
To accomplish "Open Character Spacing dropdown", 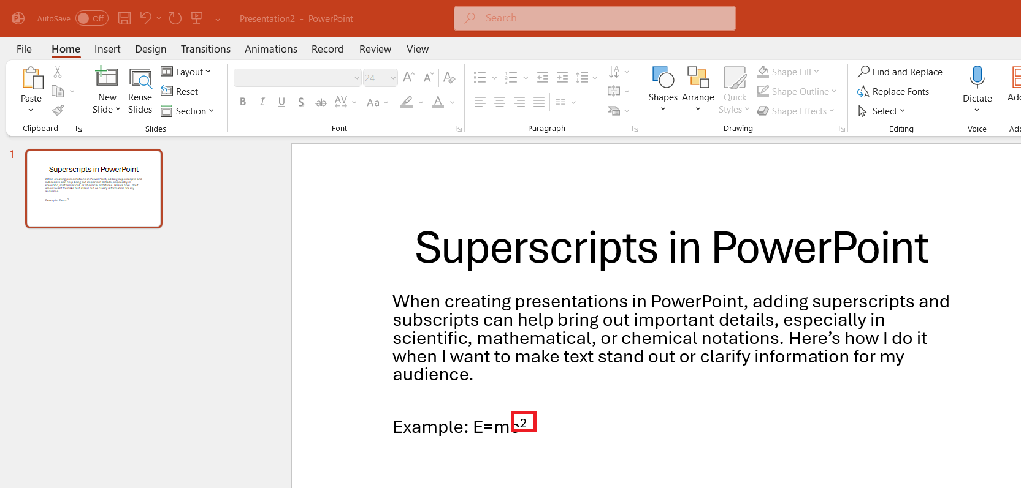I will [346, 102].
